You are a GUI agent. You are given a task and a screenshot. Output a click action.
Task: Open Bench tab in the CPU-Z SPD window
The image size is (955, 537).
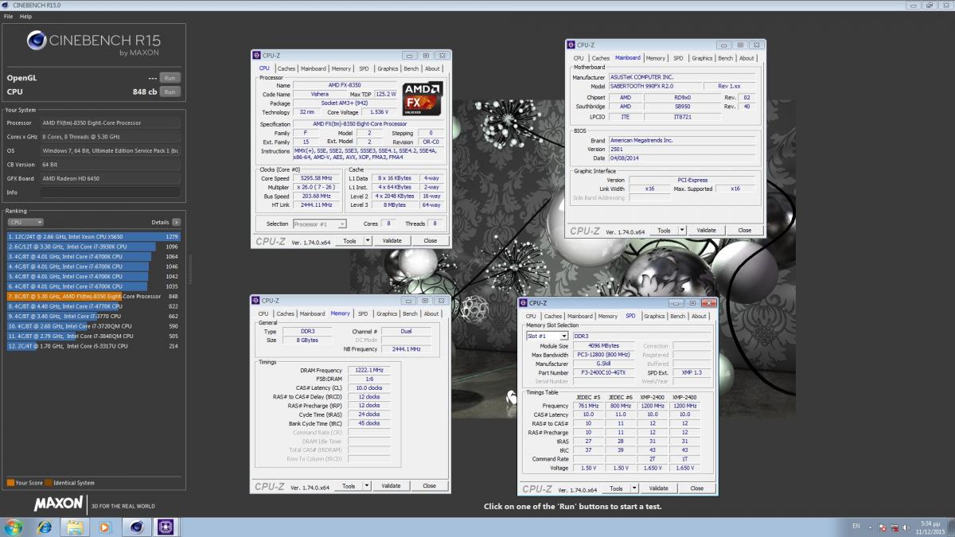[677, 316]
